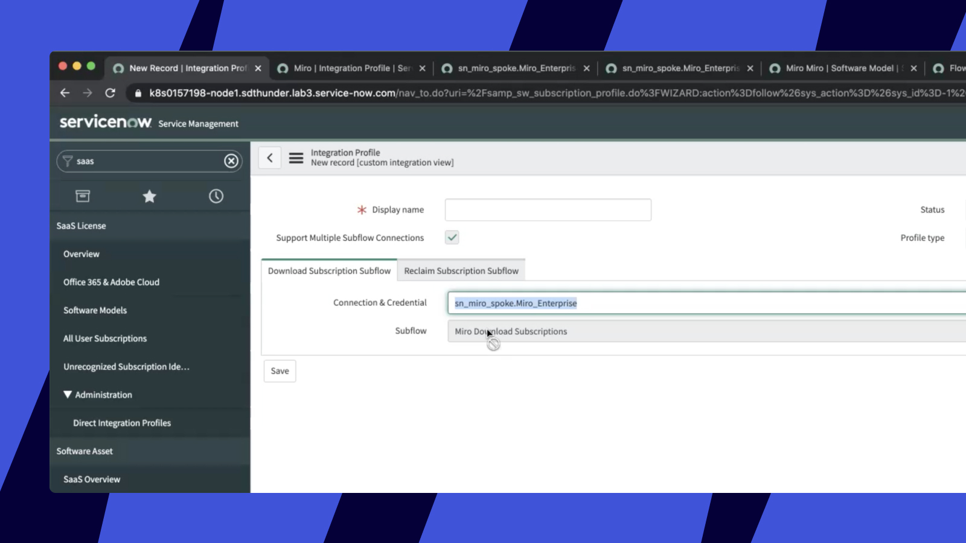Close the Miro Miro Software Model tab
This screenshot has width=966, height=543.
(913, 68)
